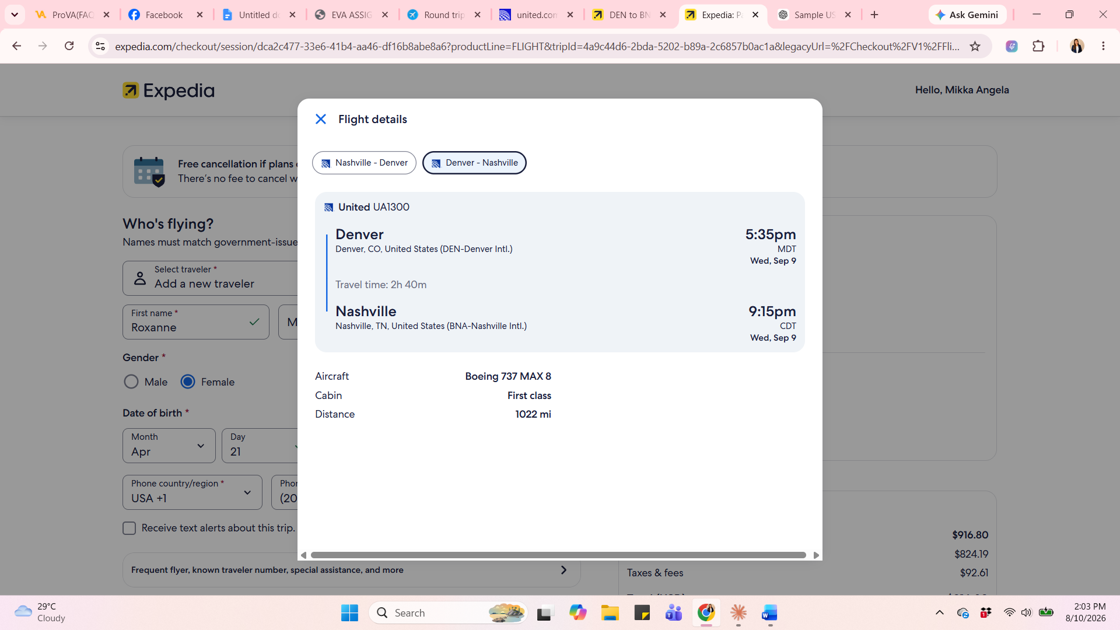
Task: Edit the First name field
Action: point(196,322)
